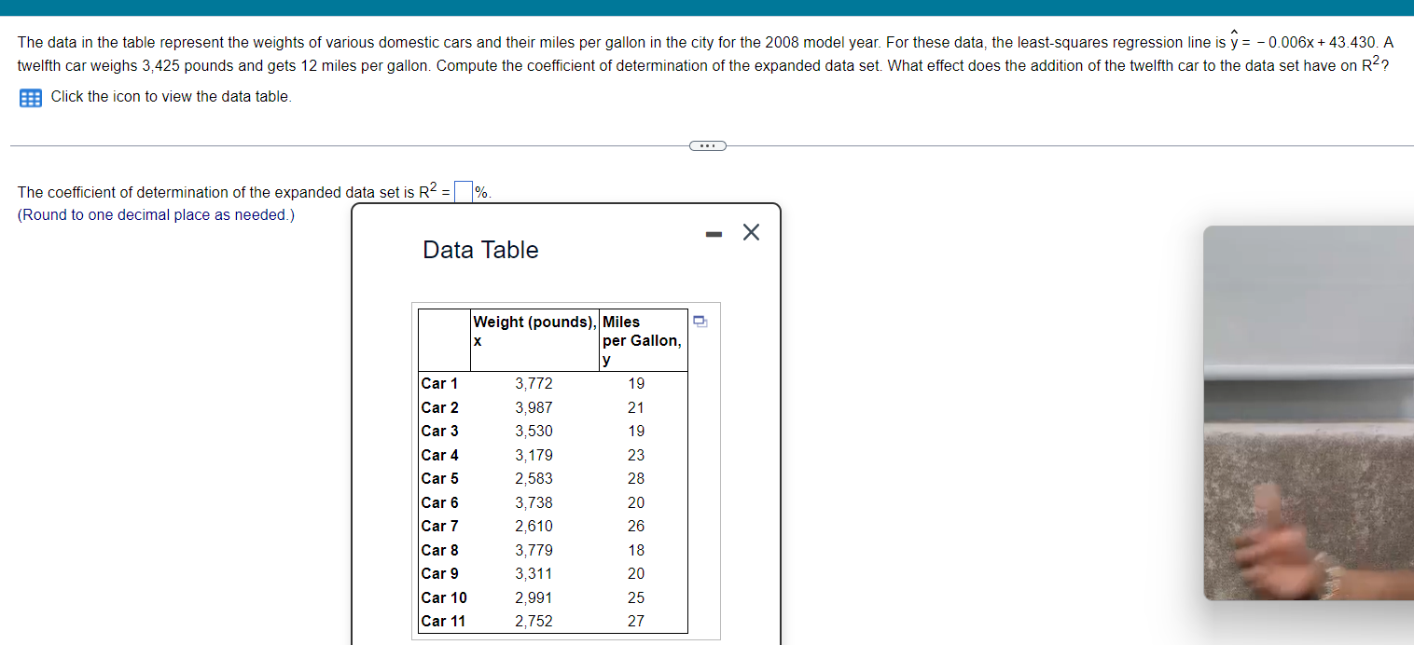1414x645 pixels.
Task: Click the pop-out copy icon beside the data table
Action: [x=700, y=321]
